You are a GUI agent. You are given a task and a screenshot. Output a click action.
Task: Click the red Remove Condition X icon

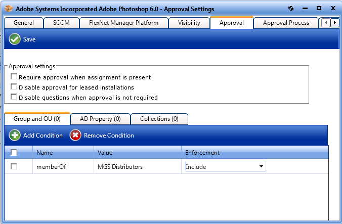pos(75,136)
